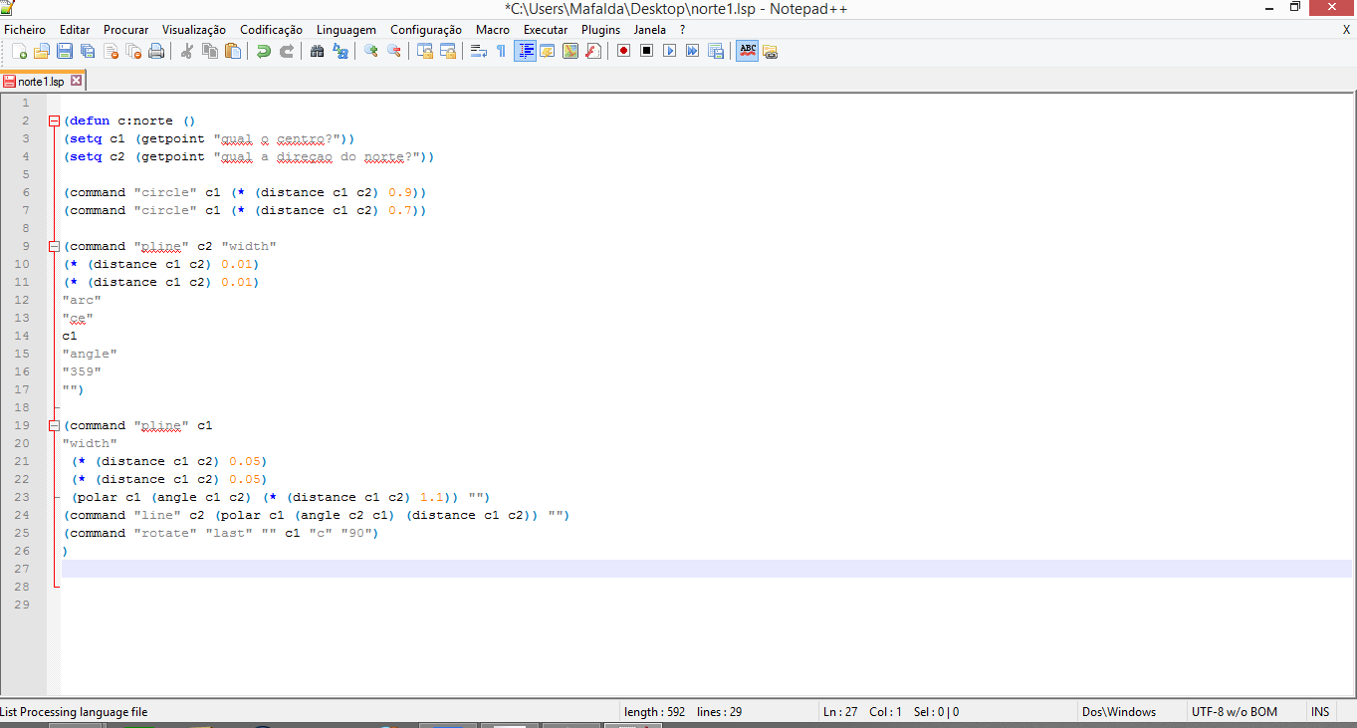Toggle word wrap toolbar button

coord(479,51)
